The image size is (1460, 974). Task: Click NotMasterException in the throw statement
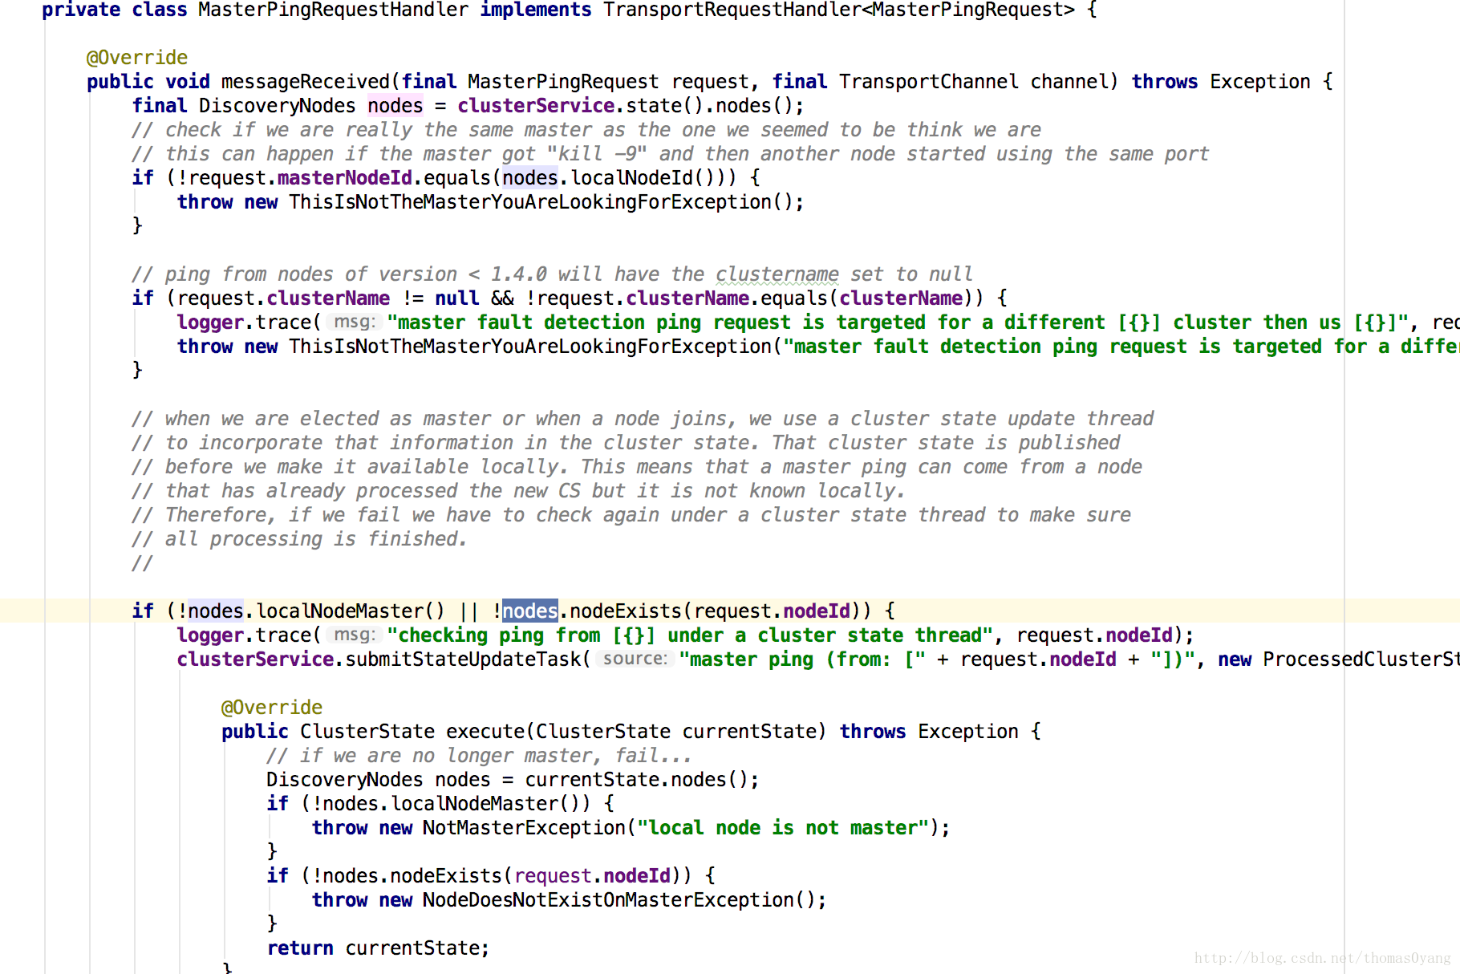[524, 828]
